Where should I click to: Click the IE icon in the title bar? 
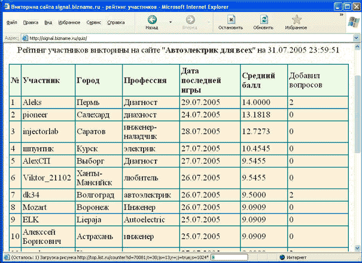click(x=7, y=6)
